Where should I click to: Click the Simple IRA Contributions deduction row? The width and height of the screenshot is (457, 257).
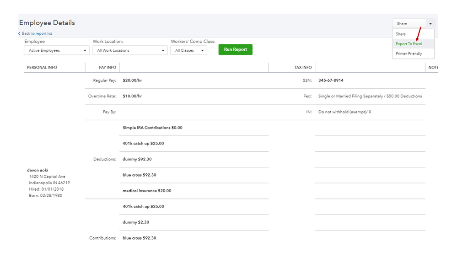pyautogui.click(x=152, y=128)
